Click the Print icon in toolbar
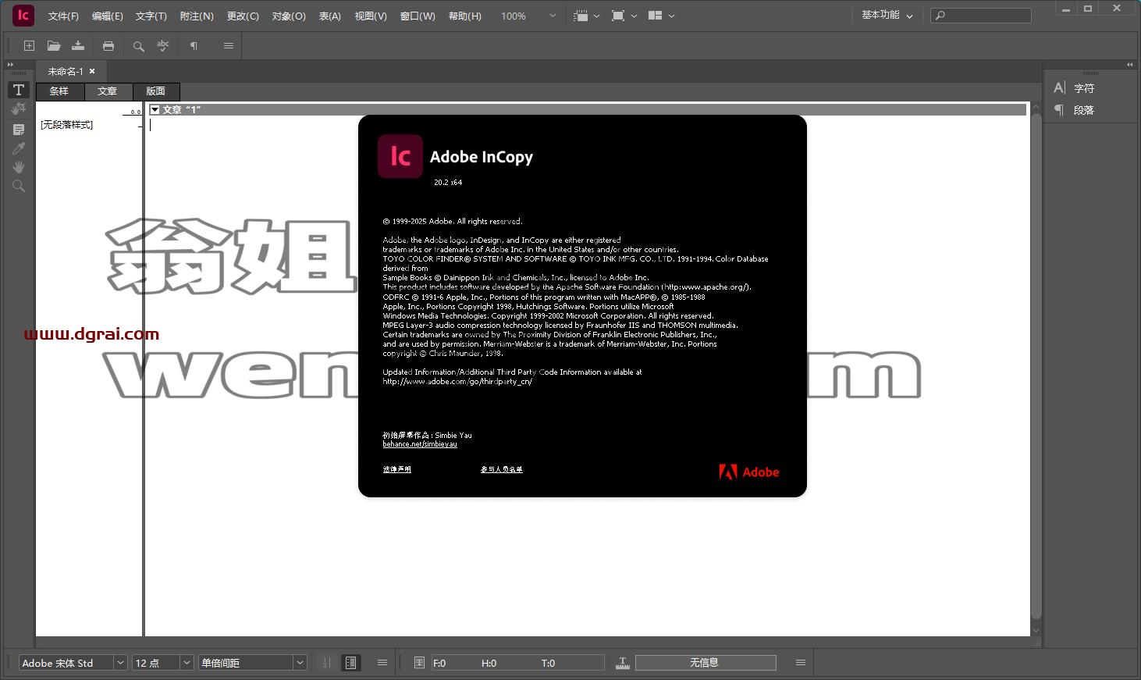1141x680 pixels. [108, 46]
